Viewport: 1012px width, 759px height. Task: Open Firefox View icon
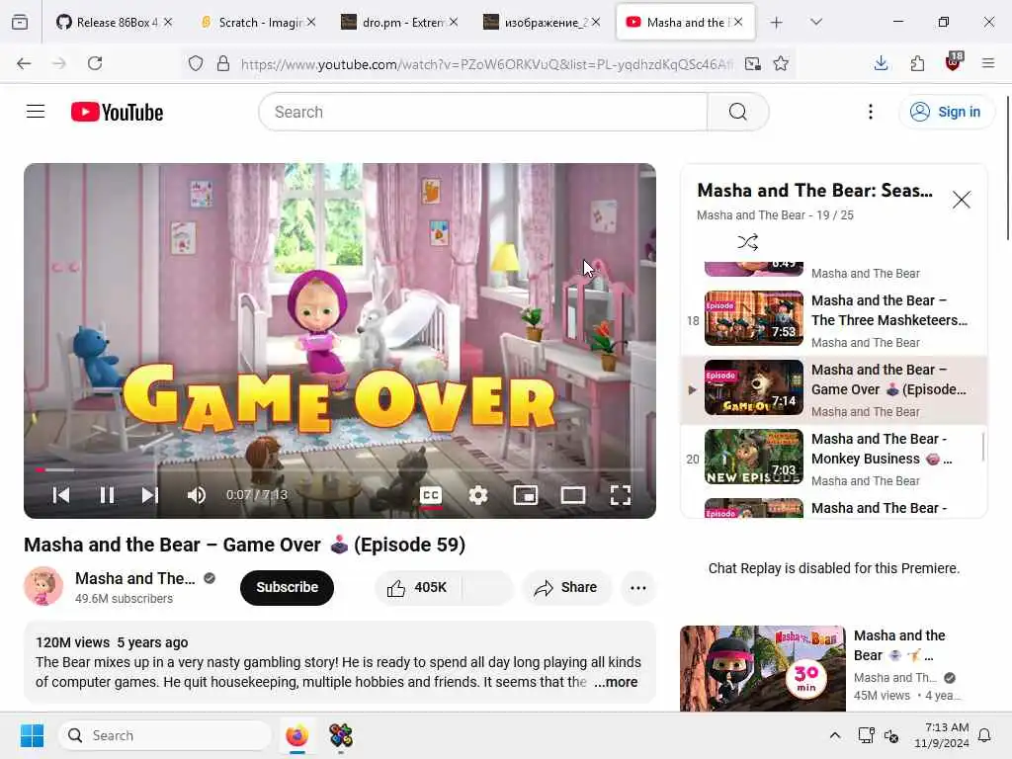coord(20,23)
